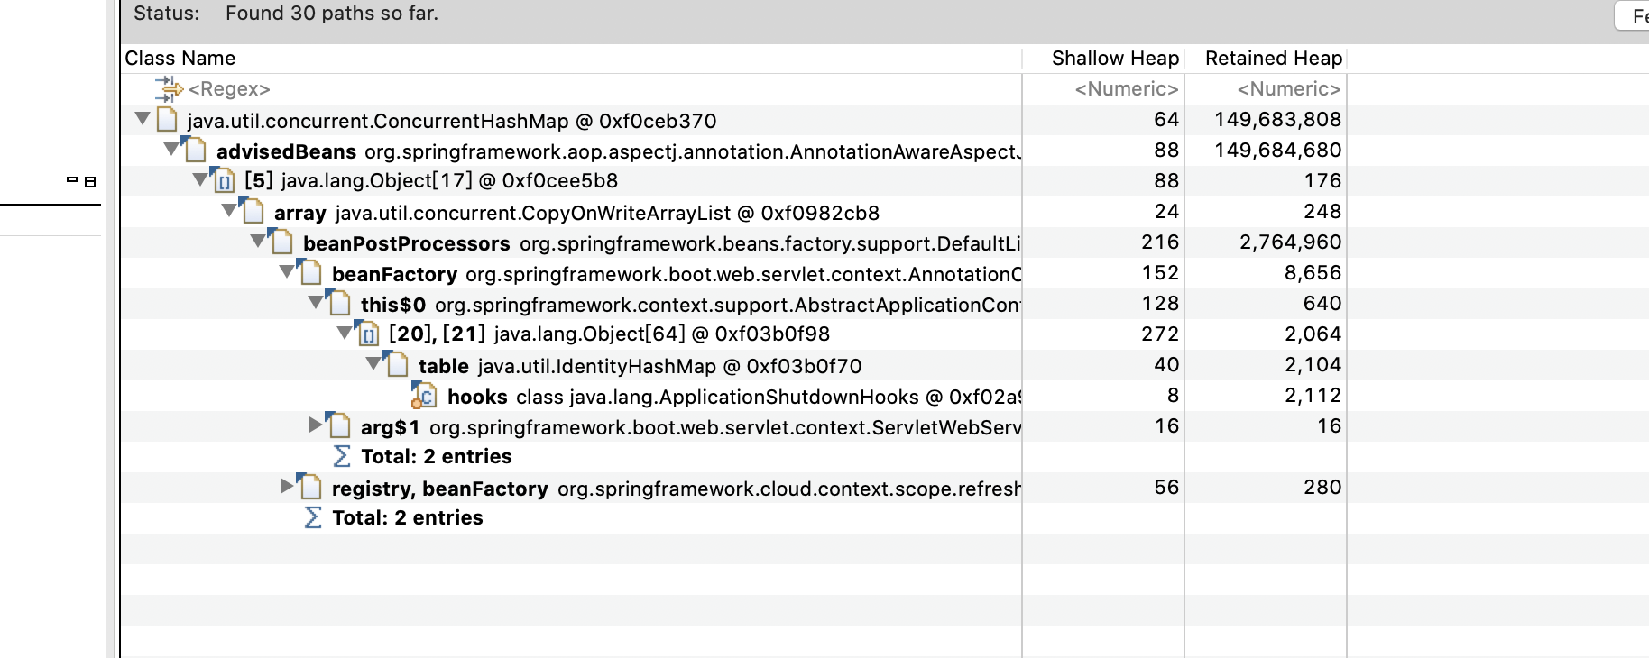This screenshot has height=658, width=1649.
Task: Collapse the beanFactory AnnotationConfig node
Action: coord(286,271)
